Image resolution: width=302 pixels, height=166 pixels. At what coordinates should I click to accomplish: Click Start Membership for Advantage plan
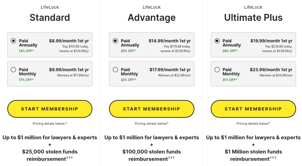click(x=152, y=109)
